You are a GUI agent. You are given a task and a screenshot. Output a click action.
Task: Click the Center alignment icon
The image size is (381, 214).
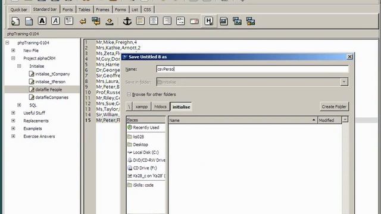point(154,21)
